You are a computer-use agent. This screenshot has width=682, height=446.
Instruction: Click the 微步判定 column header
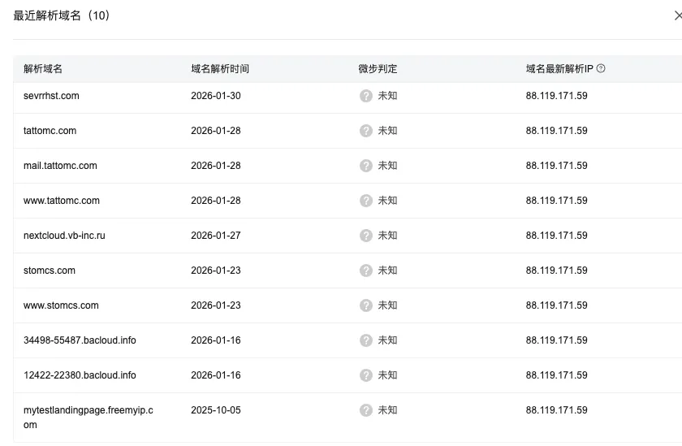coord(378,69)
